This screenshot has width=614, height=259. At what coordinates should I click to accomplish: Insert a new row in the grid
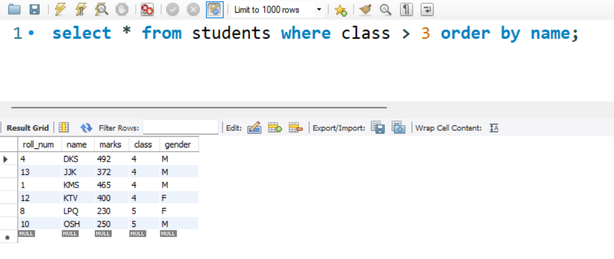click(275, 127)
